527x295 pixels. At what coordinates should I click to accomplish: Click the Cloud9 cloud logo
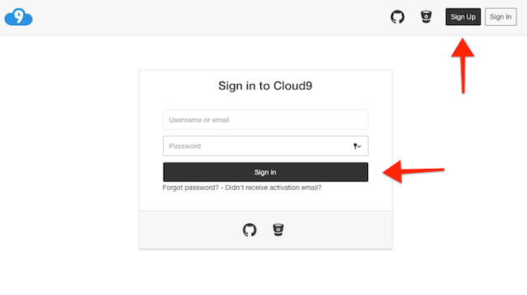(x=19, y=17)
